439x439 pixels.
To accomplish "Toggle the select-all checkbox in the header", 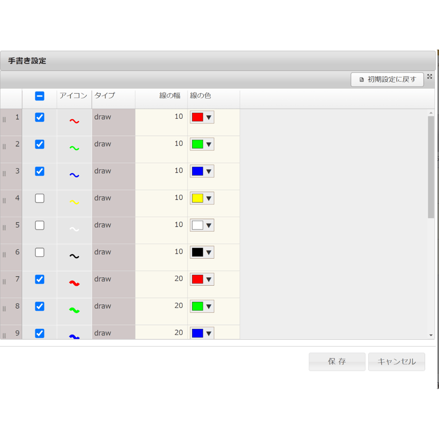I will point(40,96).
